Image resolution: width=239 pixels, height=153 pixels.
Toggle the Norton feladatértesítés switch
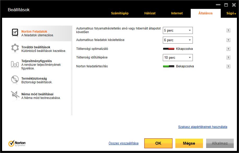tap(169, 66)
